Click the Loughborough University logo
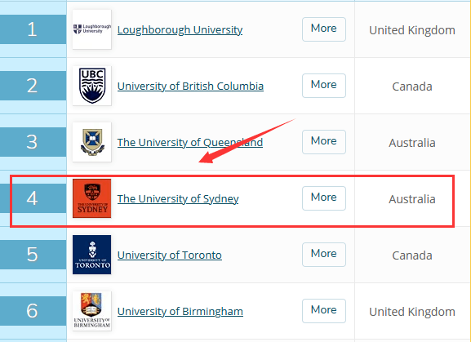This screenshot has height=342, width=471. (92, 29)
